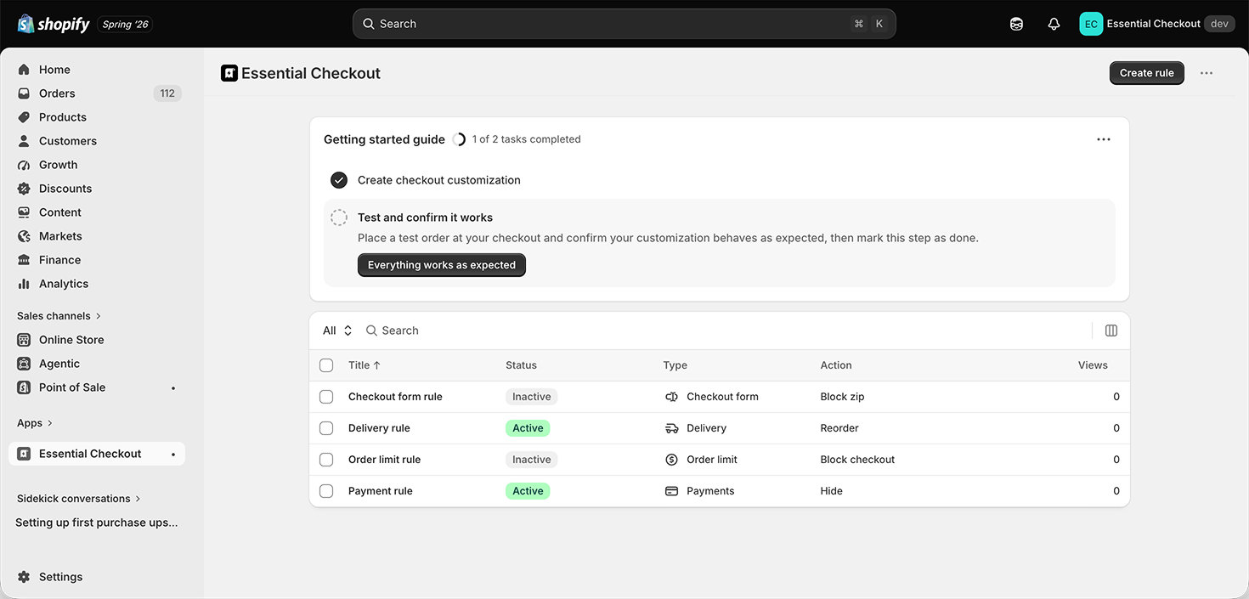1249x599 pixels.
Task: Sort by the Title column header
Action: pos(365,365)
